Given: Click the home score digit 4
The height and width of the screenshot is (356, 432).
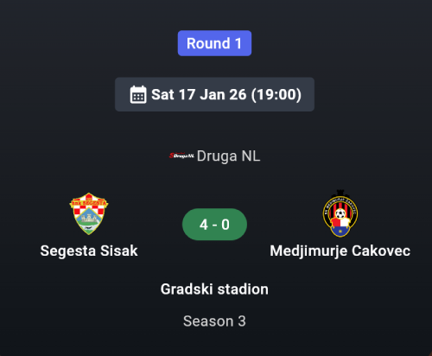Looking at the screenshot, I should click(x=204, y=225).
